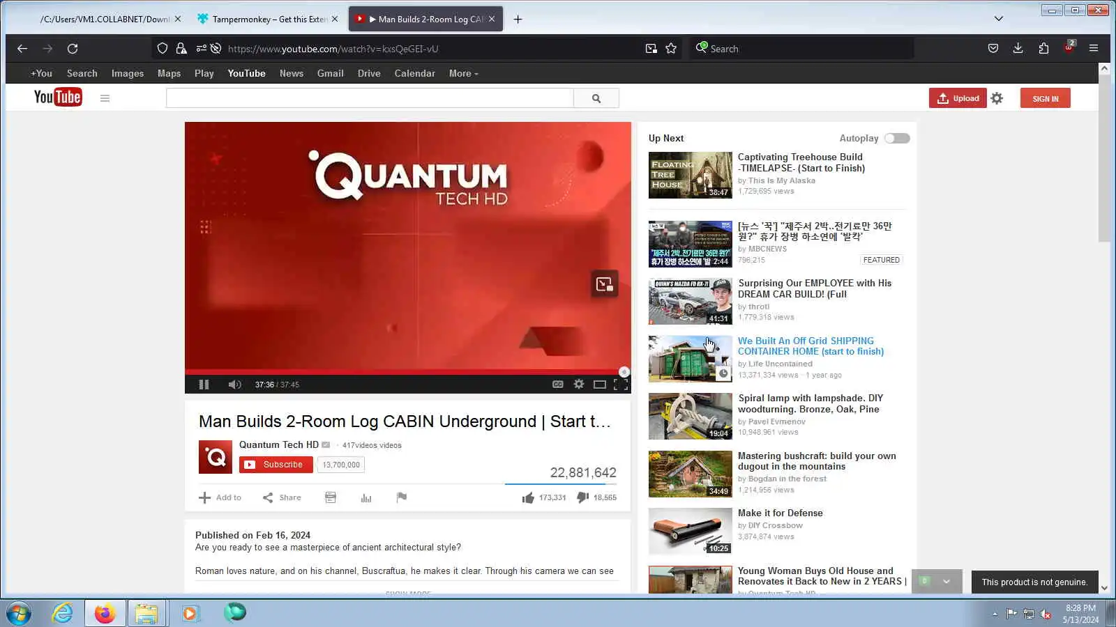Switch to the C:/Users/VM1.COLLABNET tab
The image size is (1116, 627).
(x=105, y=20)
